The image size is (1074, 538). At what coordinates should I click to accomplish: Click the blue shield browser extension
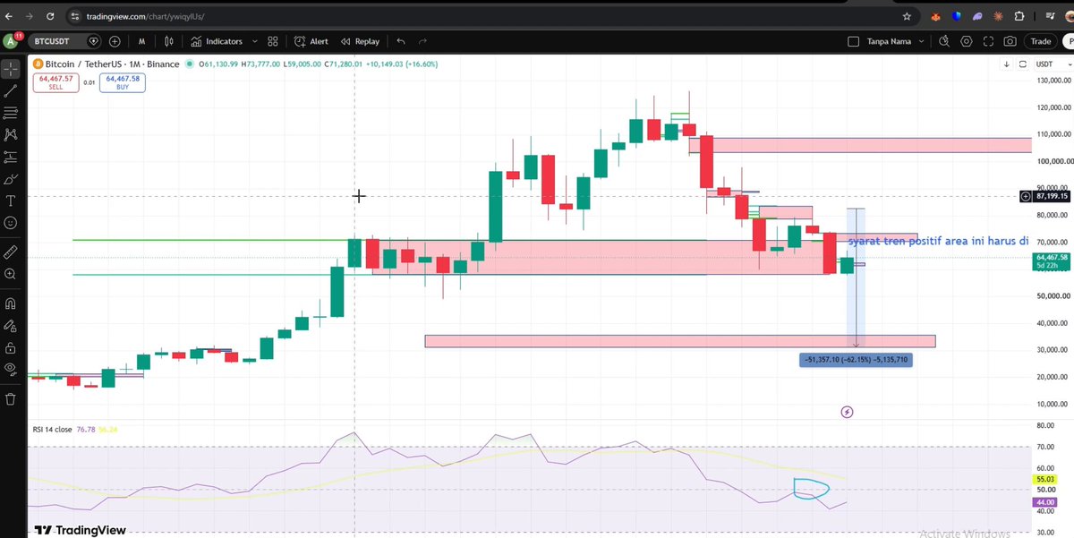click(957, 16)
